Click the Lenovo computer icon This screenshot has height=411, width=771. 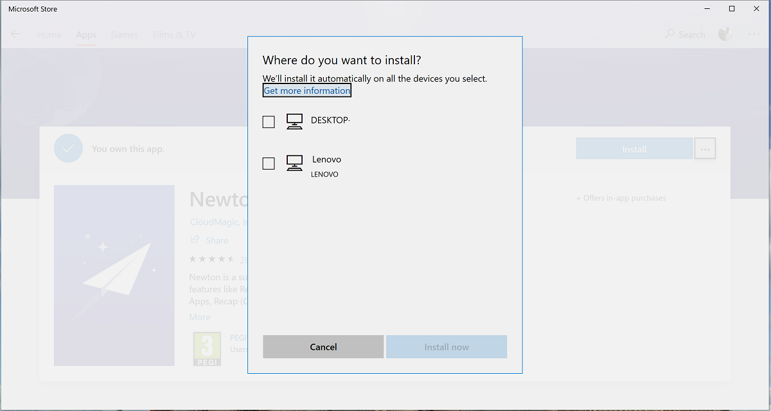click(294, 163)
